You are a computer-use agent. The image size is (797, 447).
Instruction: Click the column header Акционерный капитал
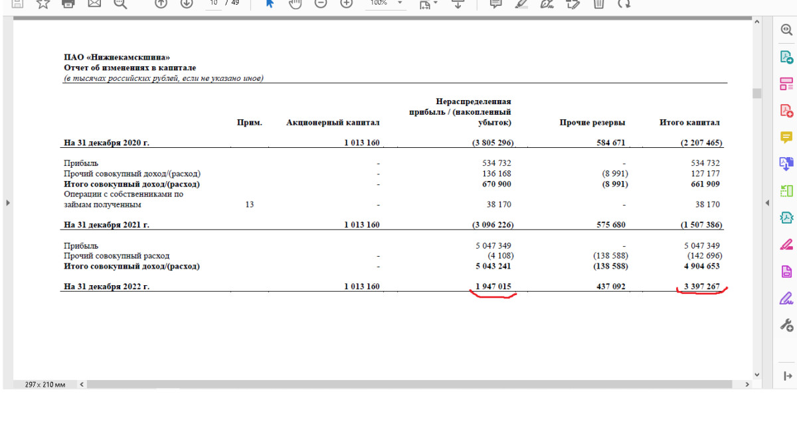[333, 123]
